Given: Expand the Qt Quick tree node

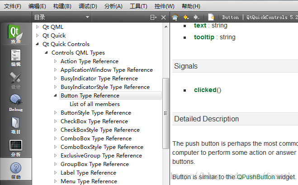Looking at the screenshot, I should (x=37, y=36).
